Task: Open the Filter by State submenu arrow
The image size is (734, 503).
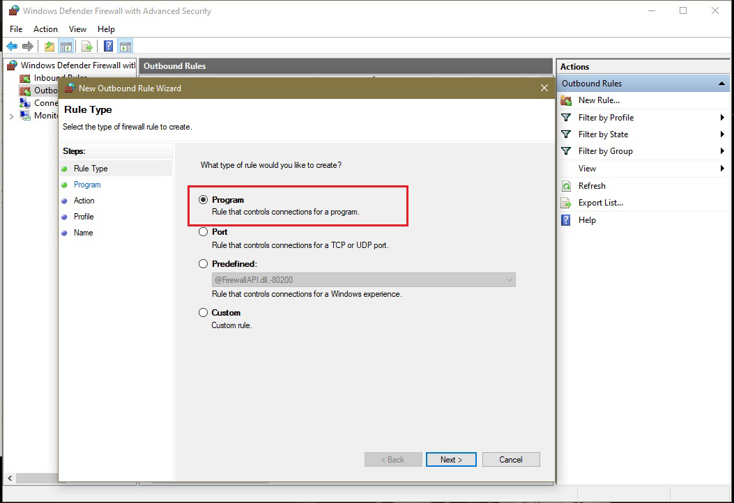Action: [722, 134]
